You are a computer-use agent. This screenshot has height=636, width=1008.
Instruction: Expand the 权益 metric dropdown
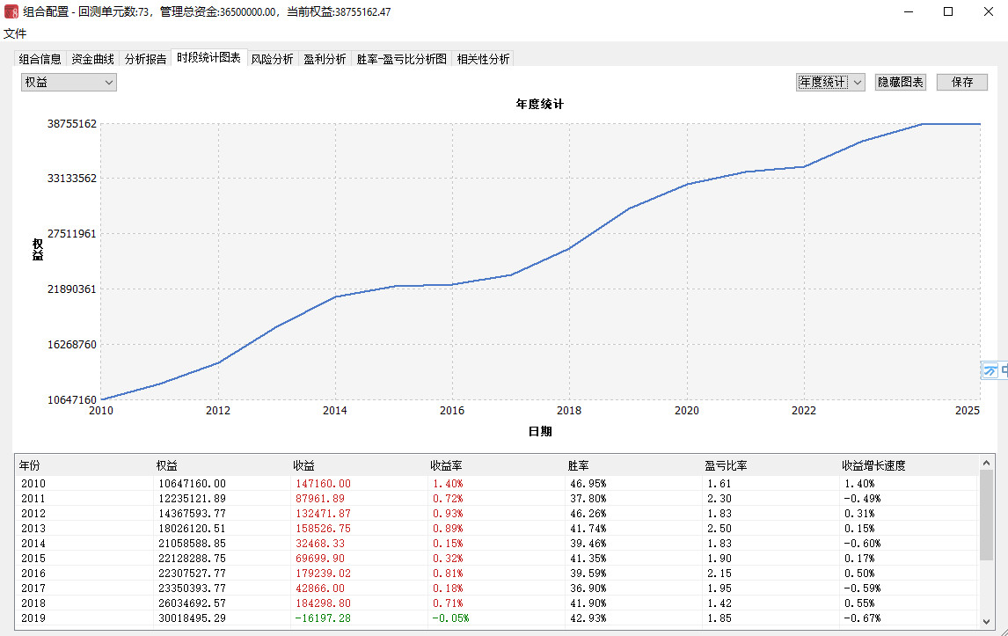(x=69, y=82)
